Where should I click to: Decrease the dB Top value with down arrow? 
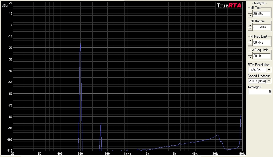tap(250, 15)
